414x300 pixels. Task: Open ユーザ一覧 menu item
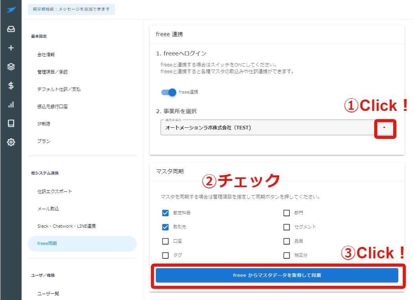(48, 294)
